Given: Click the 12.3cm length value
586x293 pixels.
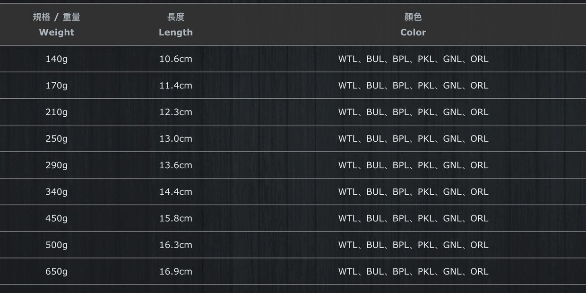Looking at the screenshot, I should [176, 112].
